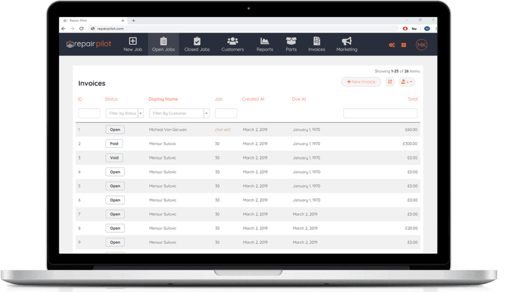Screen dimensions: 508x292
Task: Open the Parts section
Action: pyautogui.click(x=291, y=44)
